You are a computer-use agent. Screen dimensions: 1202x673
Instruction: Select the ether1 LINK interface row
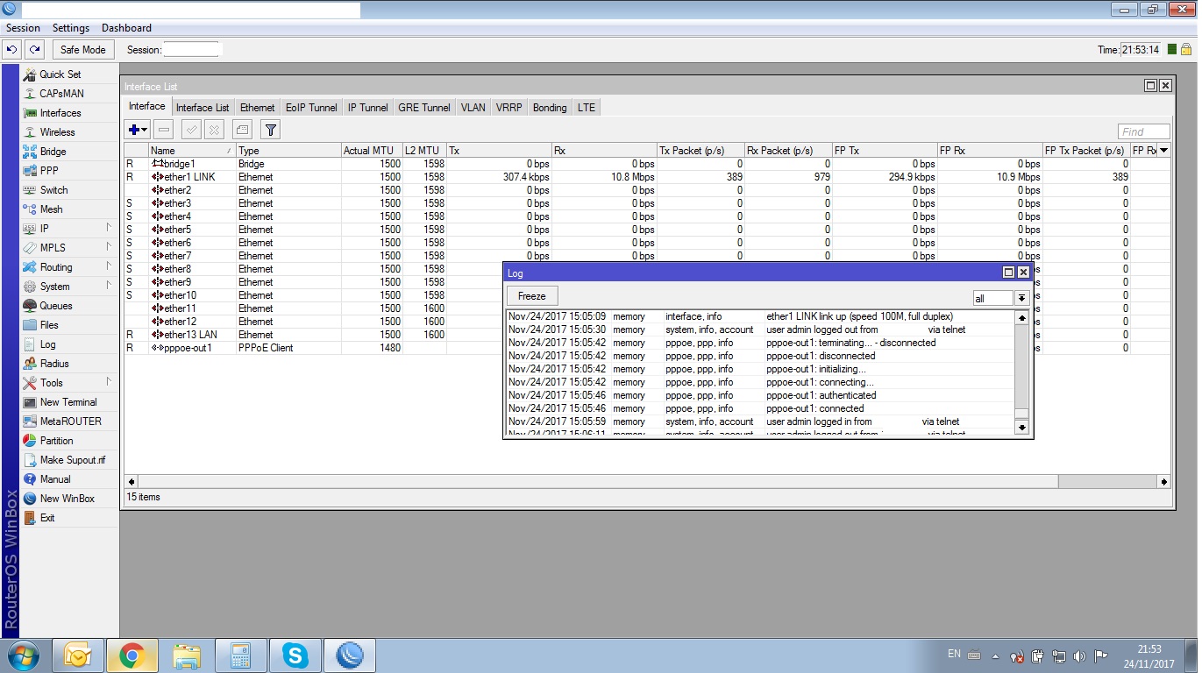[648, 177]
